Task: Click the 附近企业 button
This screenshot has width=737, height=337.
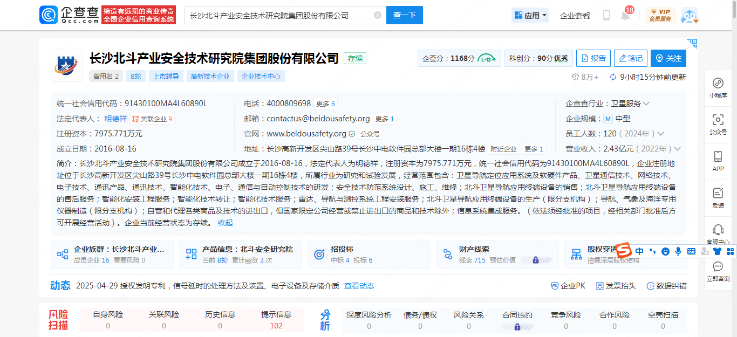Action: tap(503, 149)
